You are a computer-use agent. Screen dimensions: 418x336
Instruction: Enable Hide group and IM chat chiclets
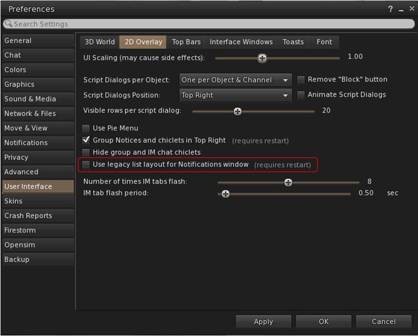click(x=86, y=152)
